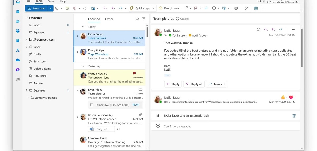Click the Archive icon in the ribbon
317x151 pixels.
[x=67, y=8]
